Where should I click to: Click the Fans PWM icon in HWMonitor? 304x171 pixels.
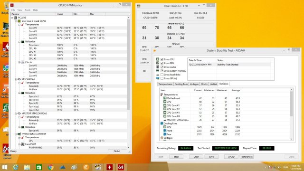click(23, 144)
